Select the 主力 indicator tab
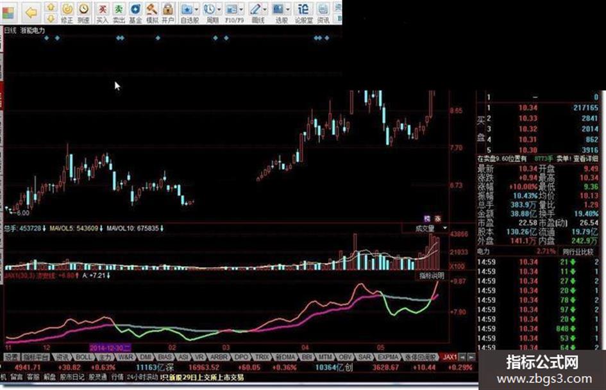 pos(105,357)
